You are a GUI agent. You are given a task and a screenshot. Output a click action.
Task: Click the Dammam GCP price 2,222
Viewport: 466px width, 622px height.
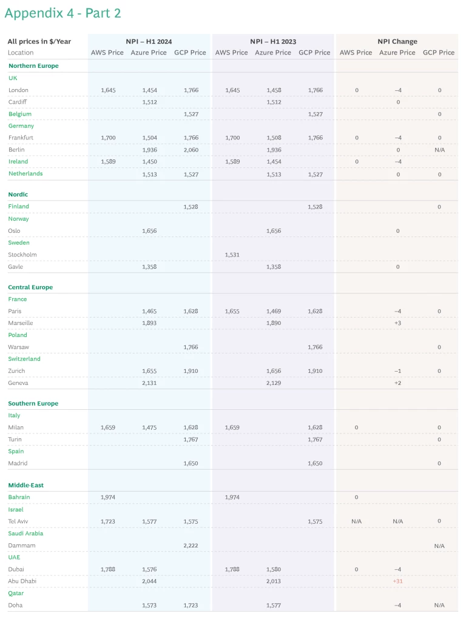pos(191,546)
